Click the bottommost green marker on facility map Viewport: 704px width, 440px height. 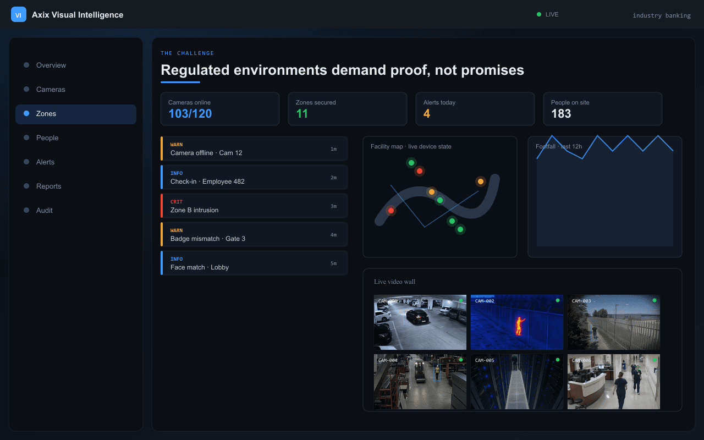pos(460,229)
